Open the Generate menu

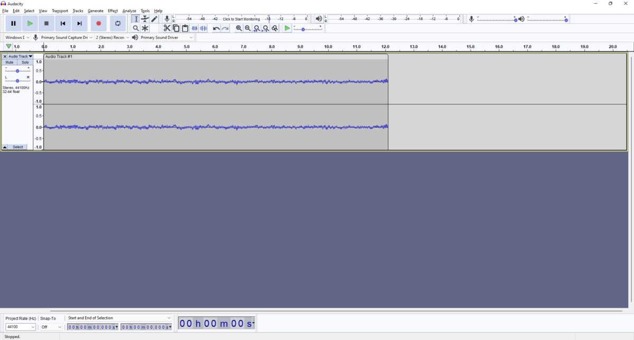[x=95, y=11]
